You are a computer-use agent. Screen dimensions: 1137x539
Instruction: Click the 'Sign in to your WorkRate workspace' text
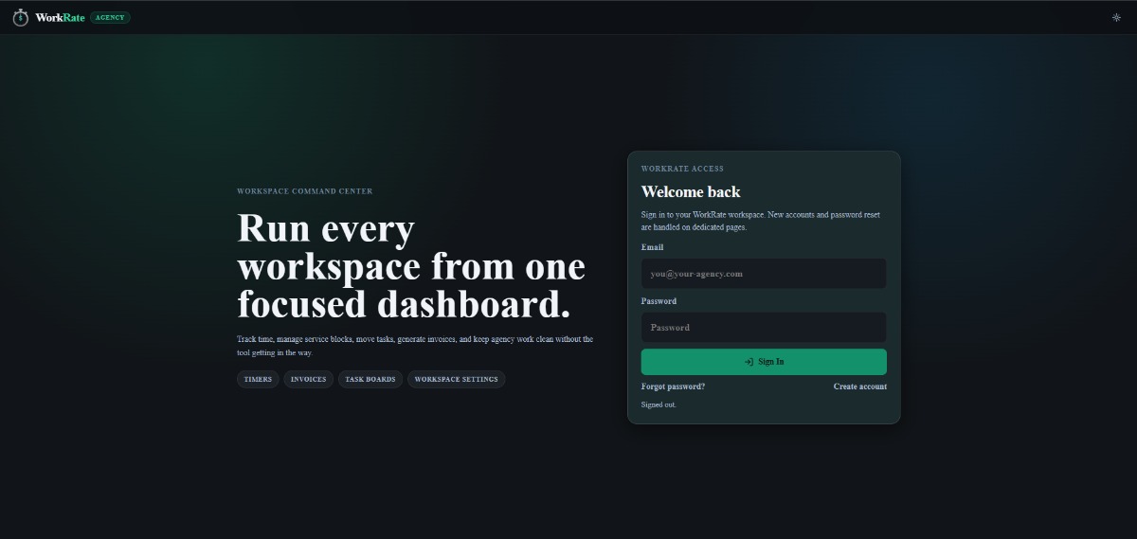tap(761, 221)
